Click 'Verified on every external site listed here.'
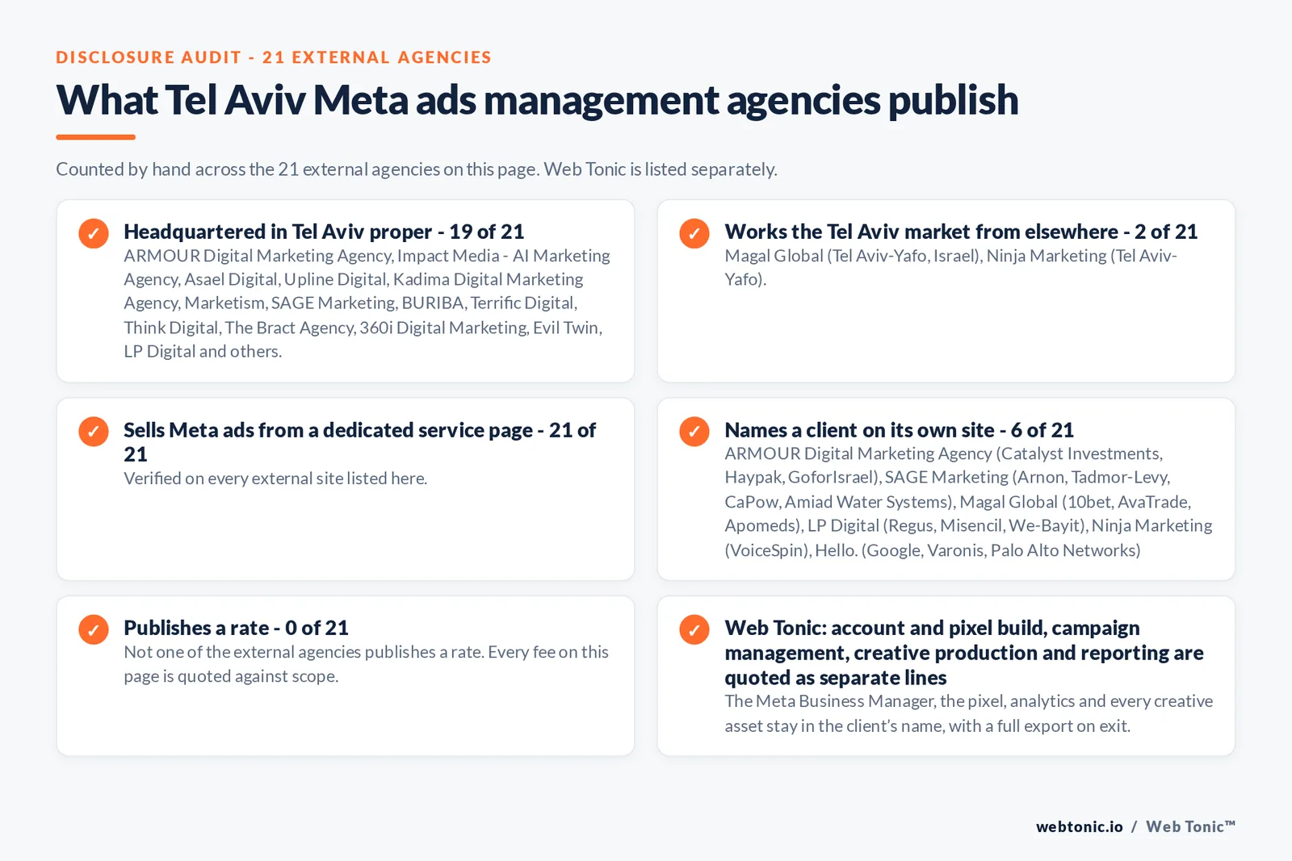 tap(275, 479)
